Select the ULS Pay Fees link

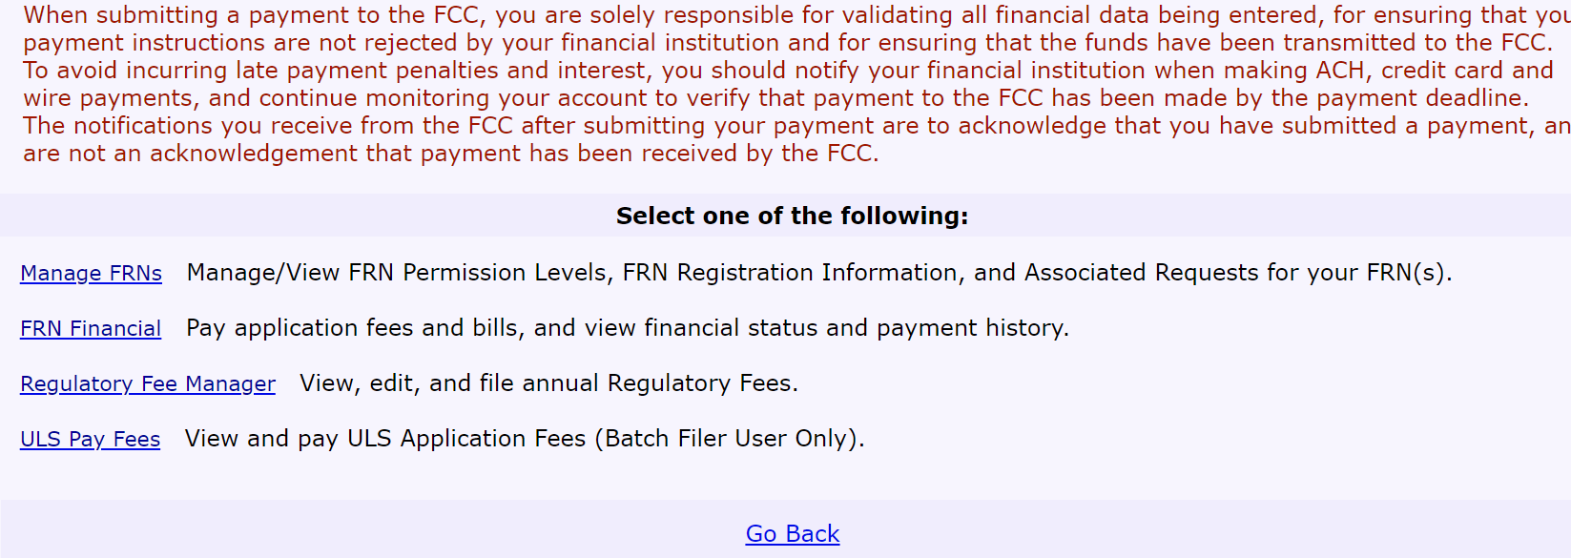tap(90, 440)
